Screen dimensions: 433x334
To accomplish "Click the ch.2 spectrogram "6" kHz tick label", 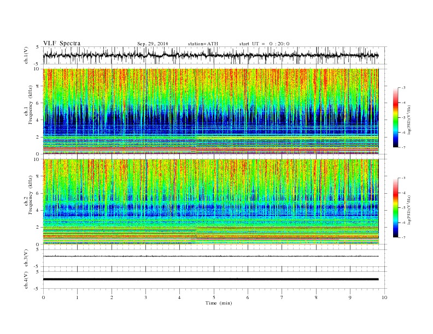I will (x=38, y=193).
